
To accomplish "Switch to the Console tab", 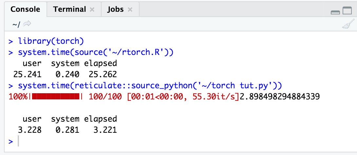I will [25, 9].
